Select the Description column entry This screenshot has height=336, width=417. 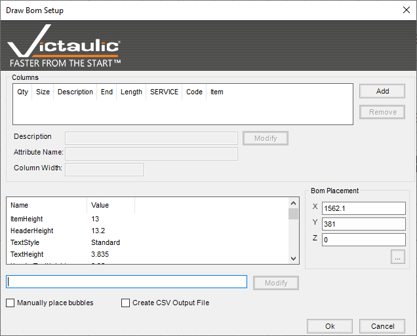[x=75, y=92]
